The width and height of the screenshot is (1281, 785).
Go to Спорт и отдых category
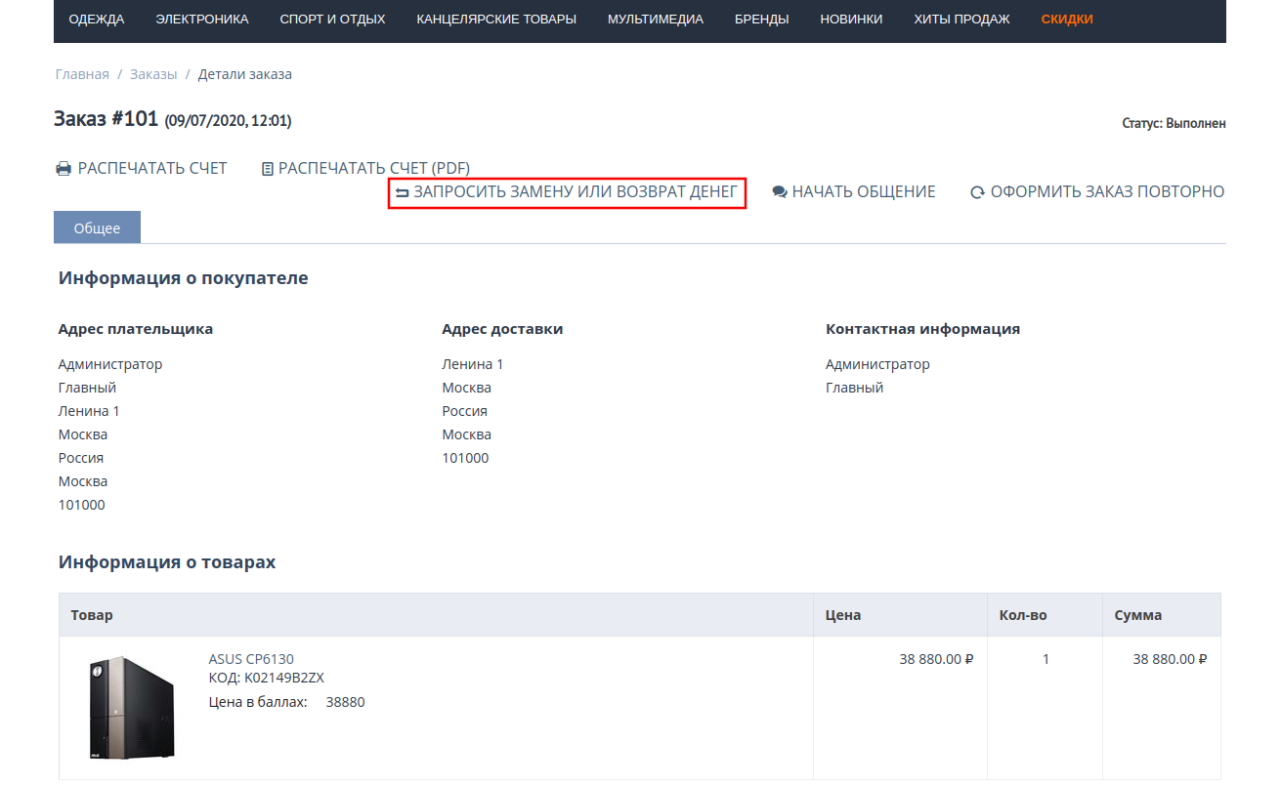[332, 20]
